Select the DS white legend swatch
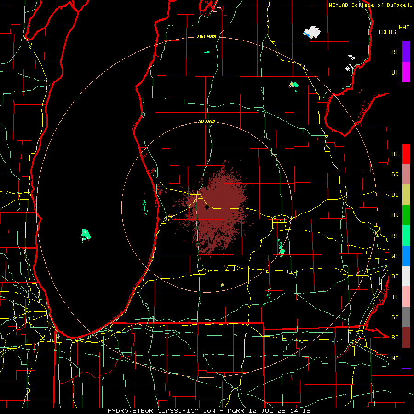This screenshot has width=414, height=414. [406, 276]
